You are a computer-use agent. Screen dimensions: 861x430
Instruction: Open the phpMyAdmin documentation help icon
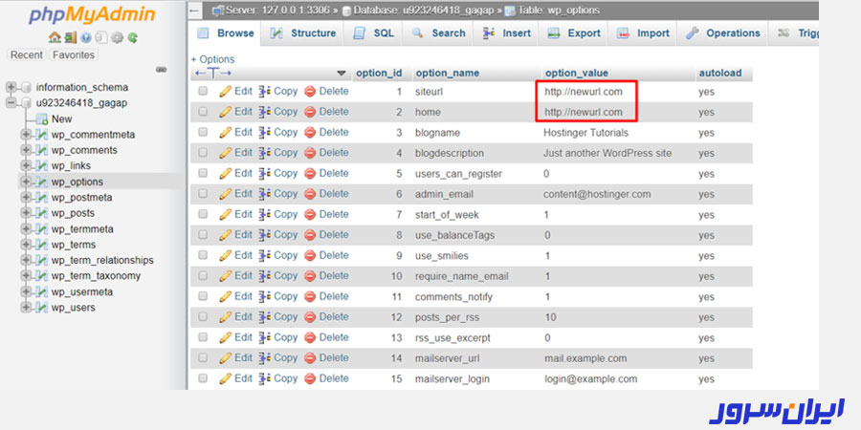click(x=86, y=38)
